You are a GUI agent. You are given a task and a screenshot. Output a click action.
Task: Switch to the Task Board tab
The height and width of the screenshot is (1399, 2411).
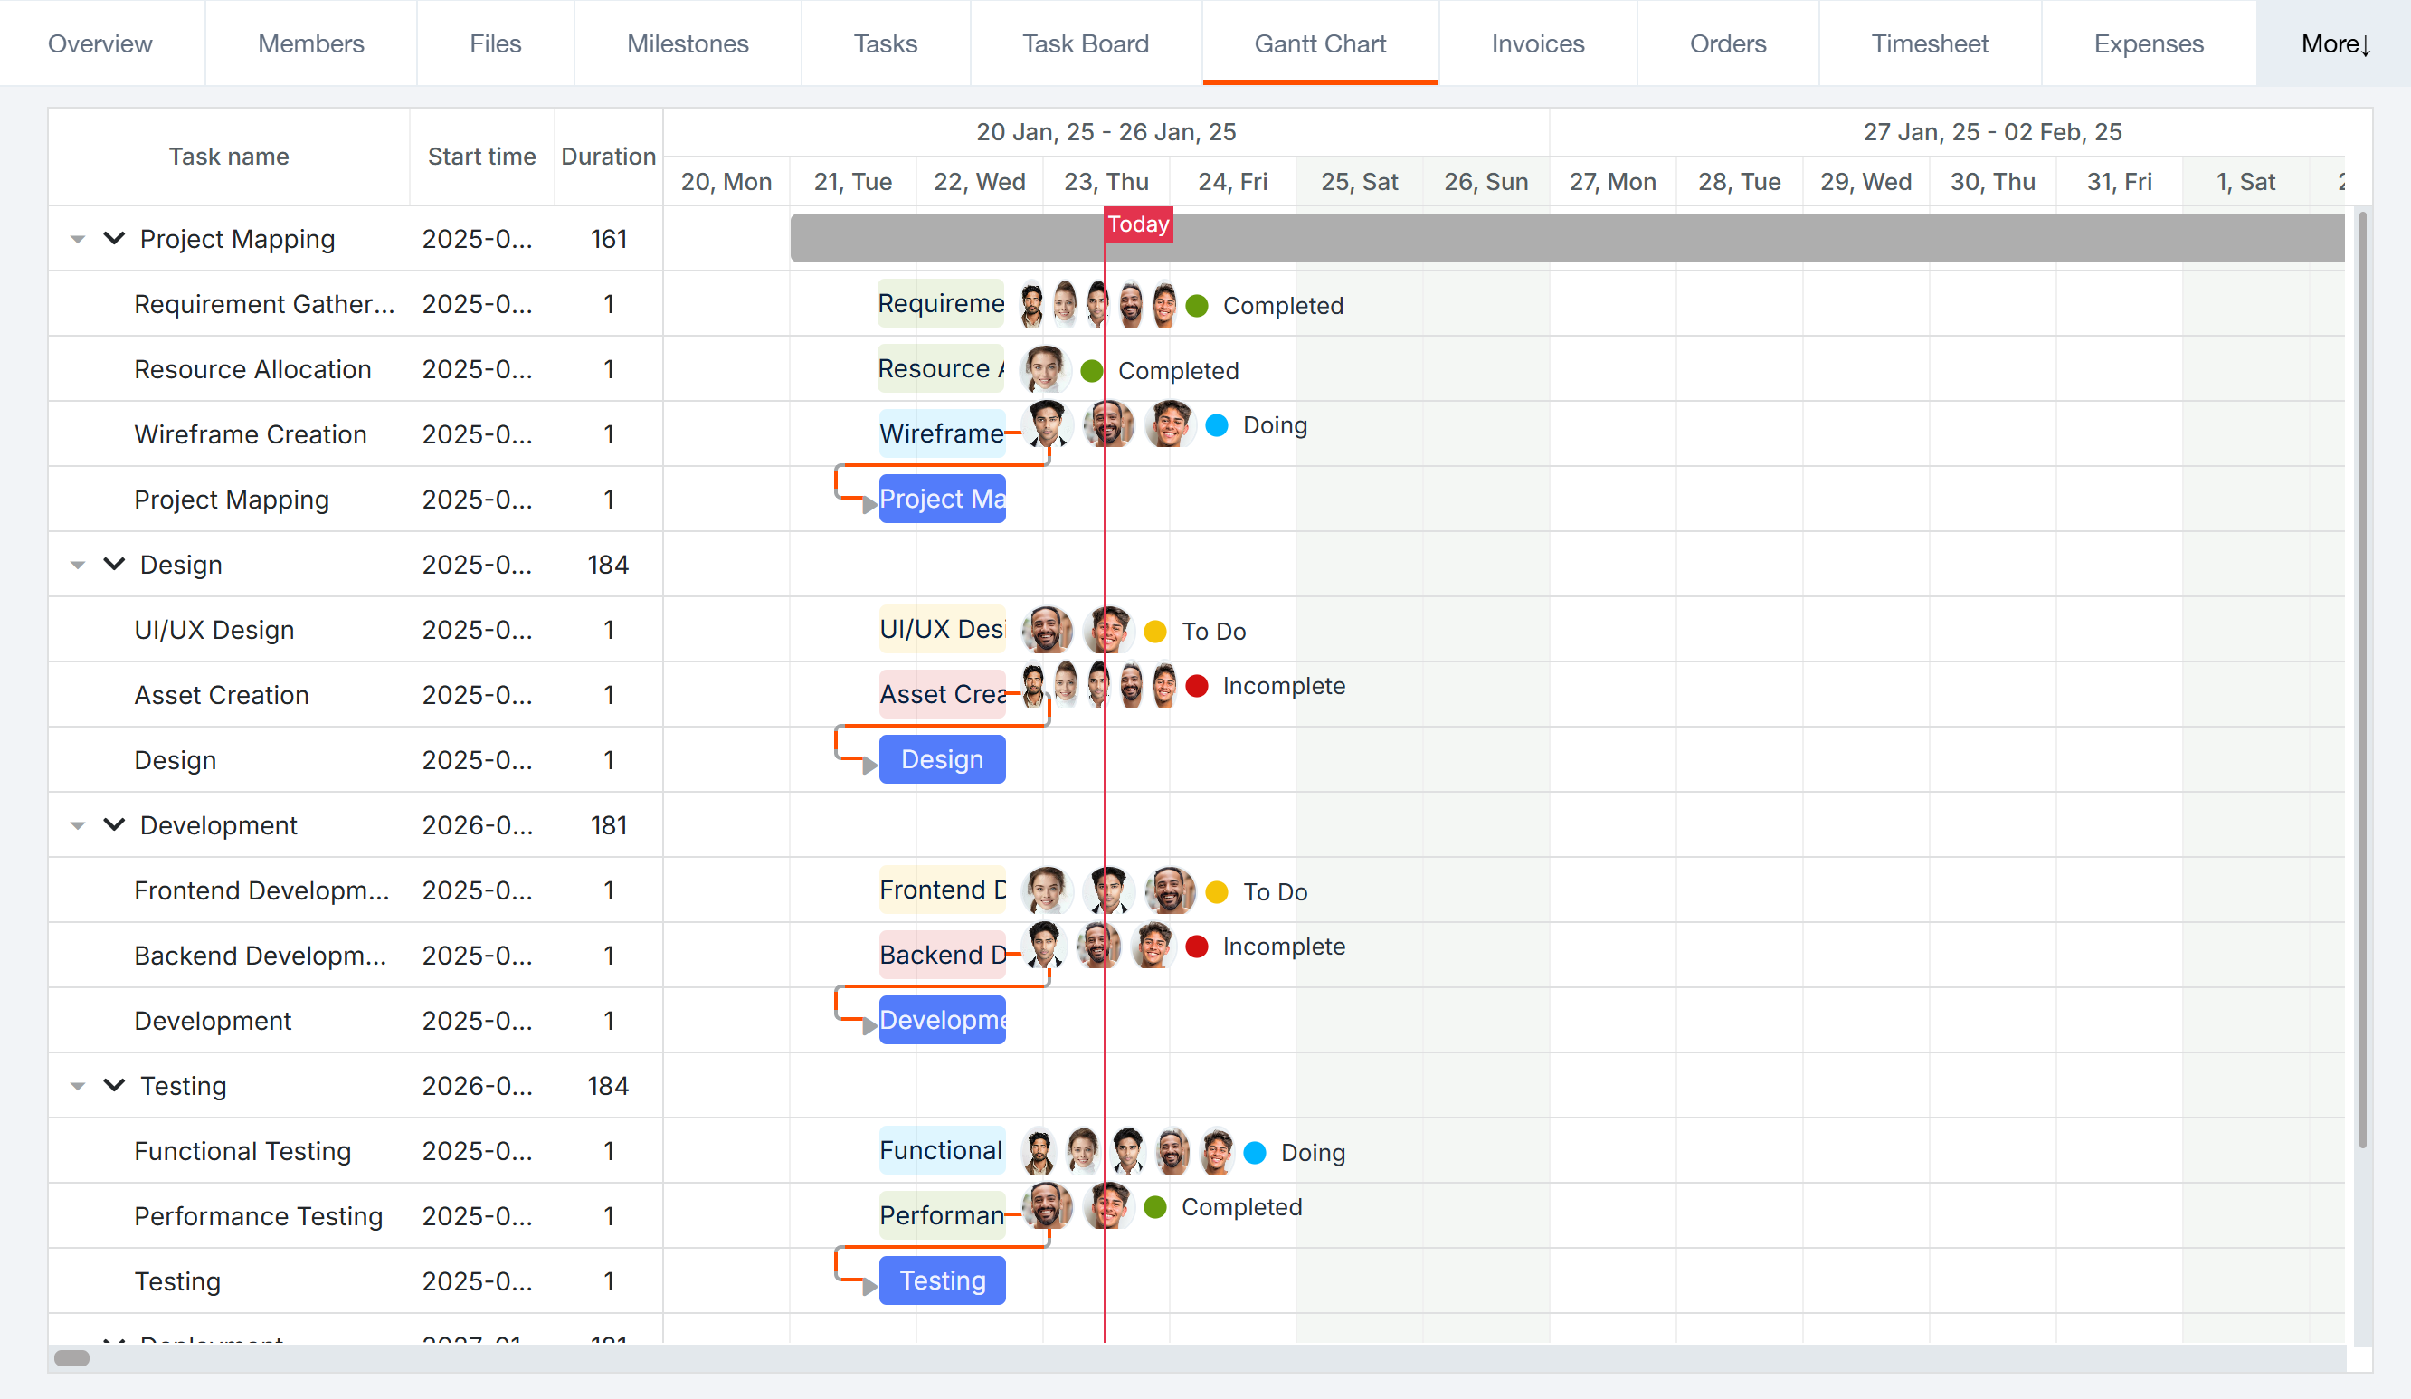point(1085,44)
